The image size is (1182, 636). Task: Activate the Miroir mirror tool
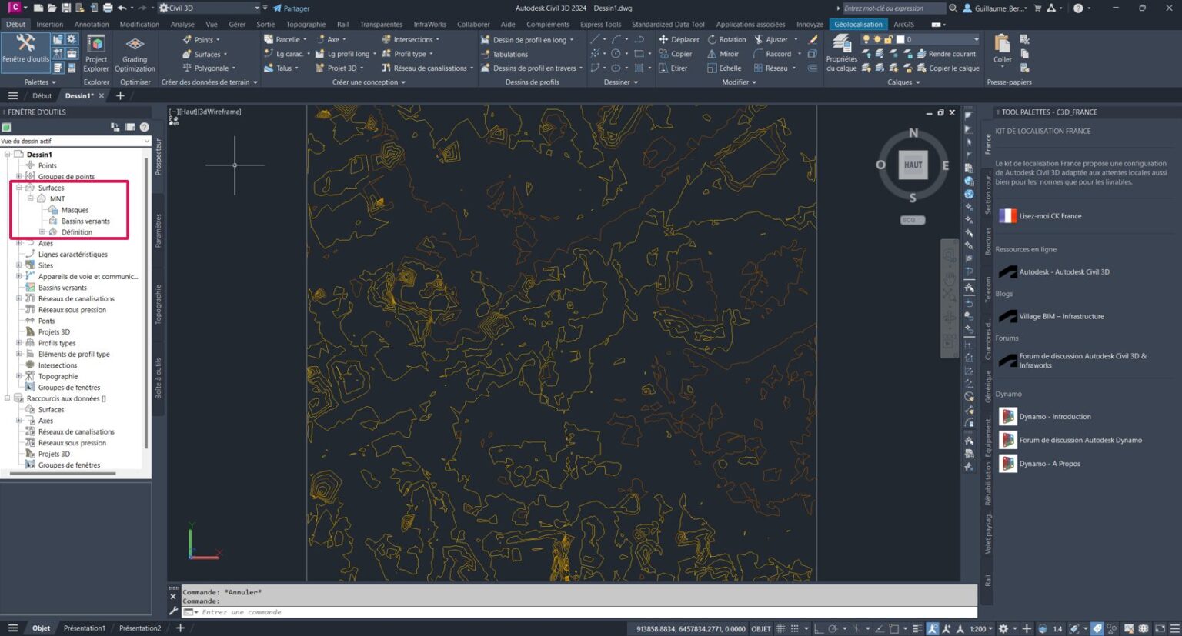click(722, 54)
